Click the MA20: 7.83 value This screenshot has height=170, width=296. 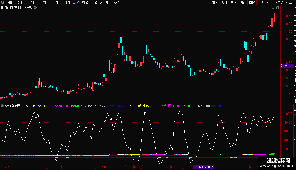click(62, 106)
